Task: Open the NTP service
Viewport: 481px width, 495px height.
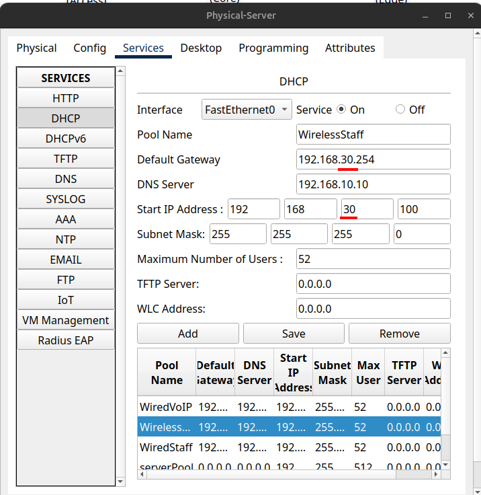Action: [66, 239]
